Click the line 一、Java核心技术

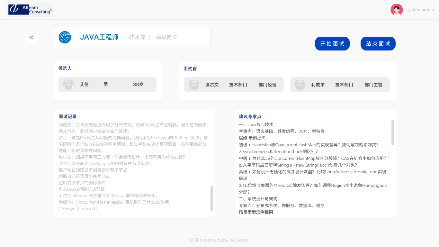pyautogui.click(x=256, y=124)
